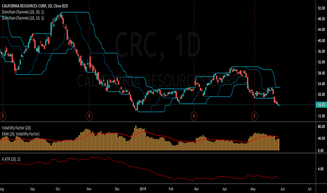327x193 pixels.
Task: Click the earnings marker E near August
Action: click(3, 116)
